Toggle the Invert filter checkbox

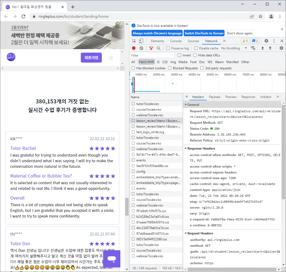point(179,55)
